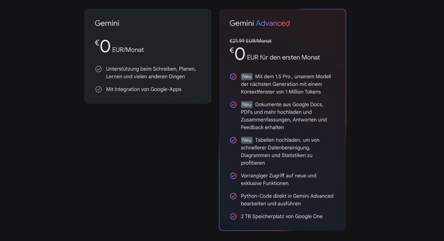Click "Mit Integration von Google-Apps" text
This screenshot has height=241, width=444.
pyautogui.click(x=144, y=90)
